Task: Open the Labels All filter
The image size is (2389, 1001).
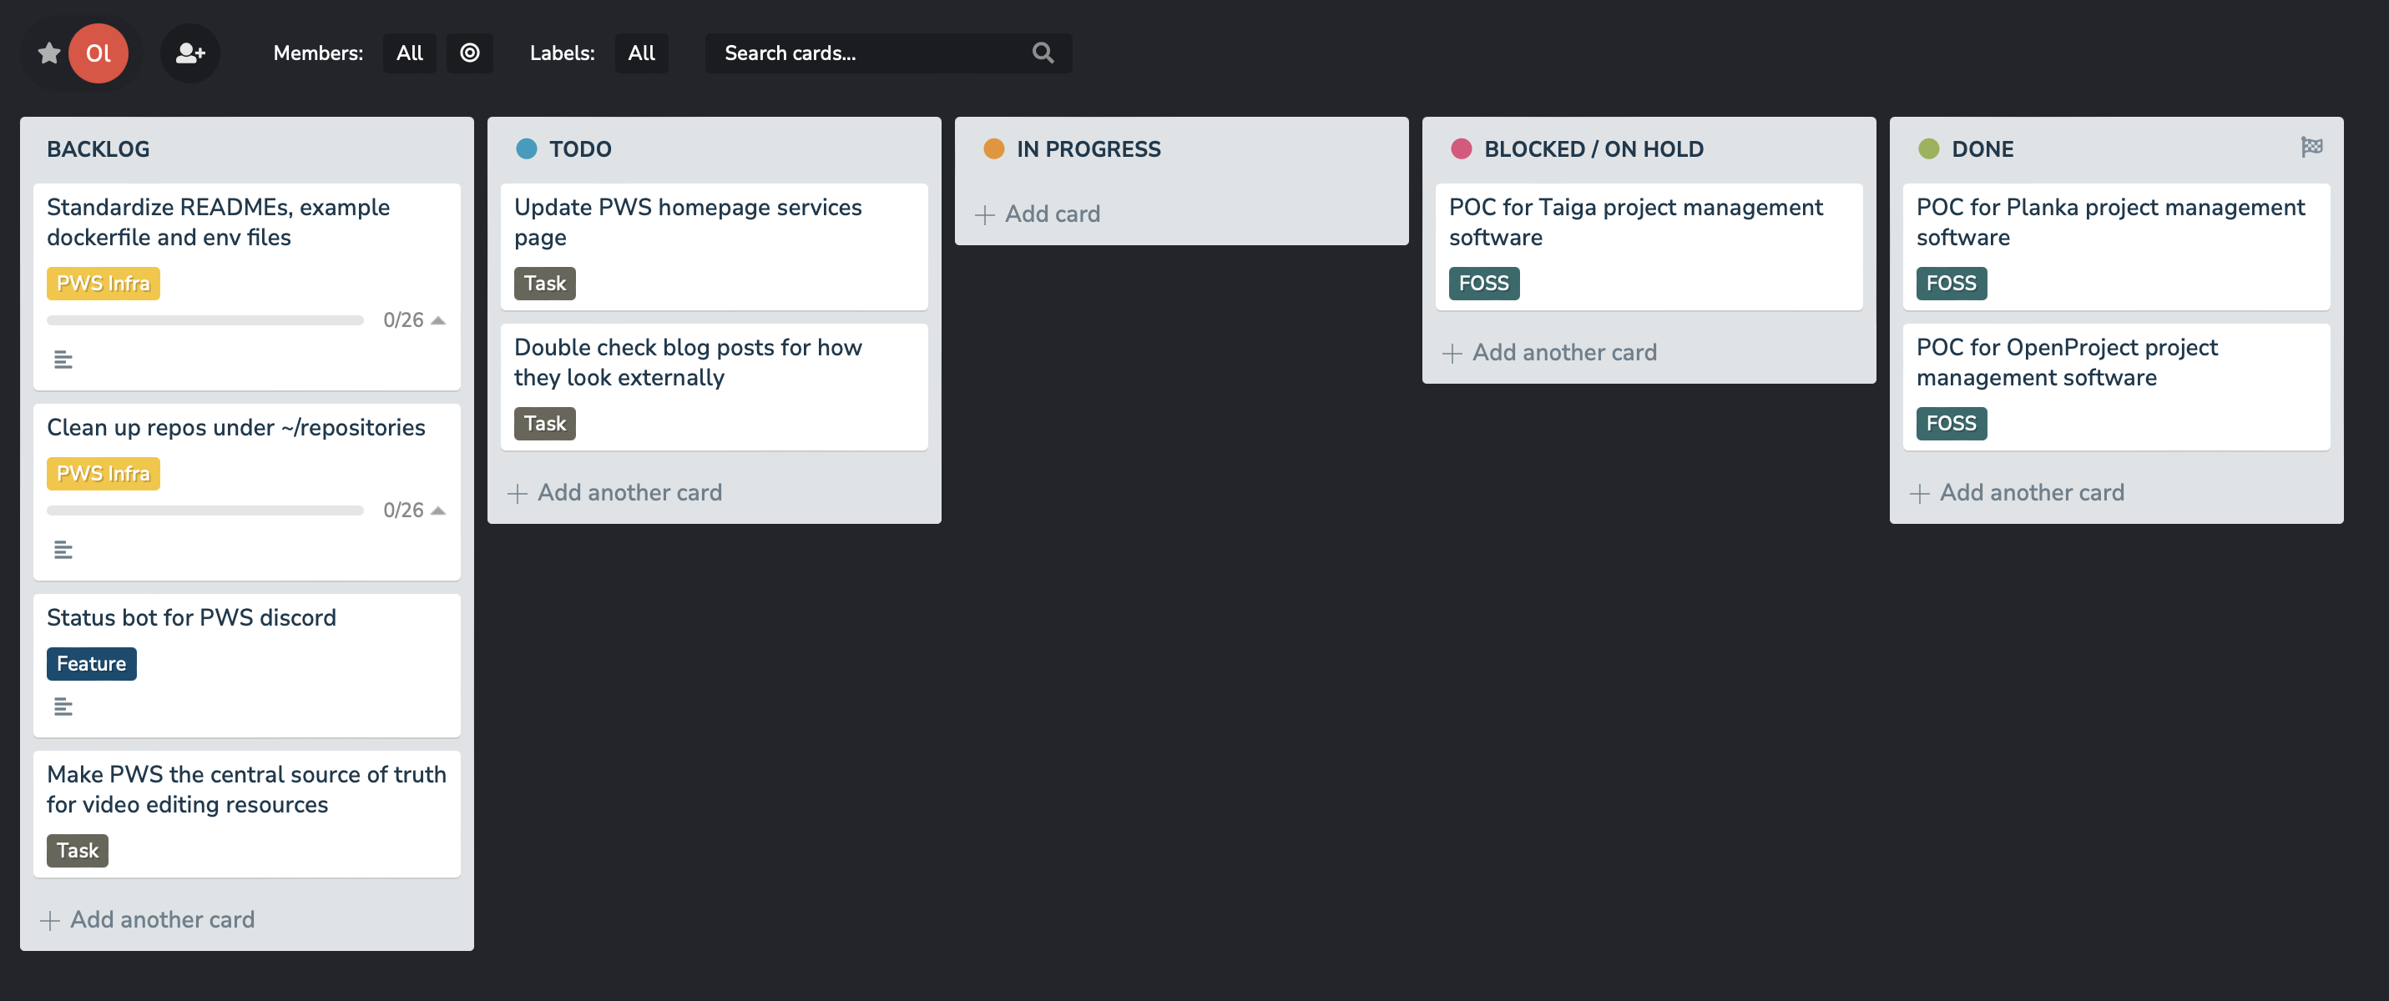Action: click(641, 53)
